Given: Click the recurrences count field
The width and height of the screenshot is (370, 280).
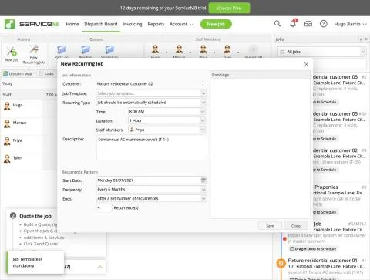Looking at the screenshot, I should [104, 207].
